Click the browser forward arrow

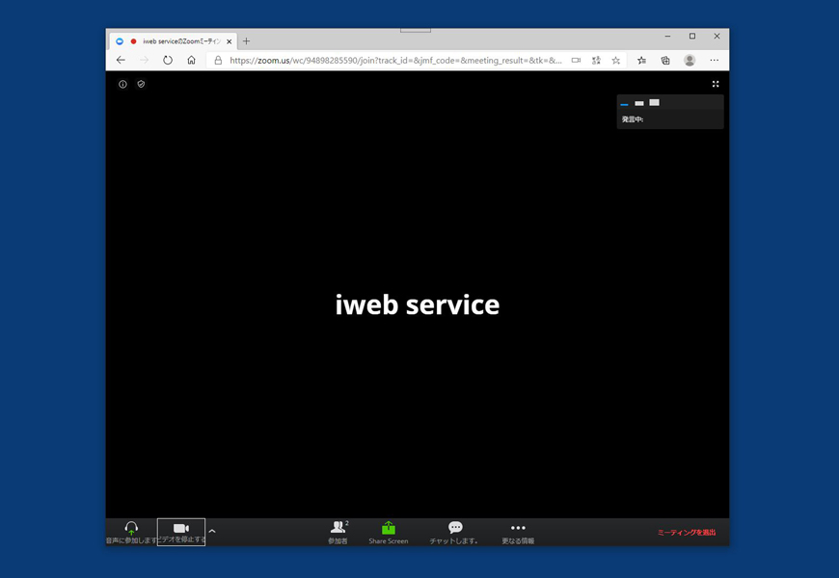coord(144,61)
